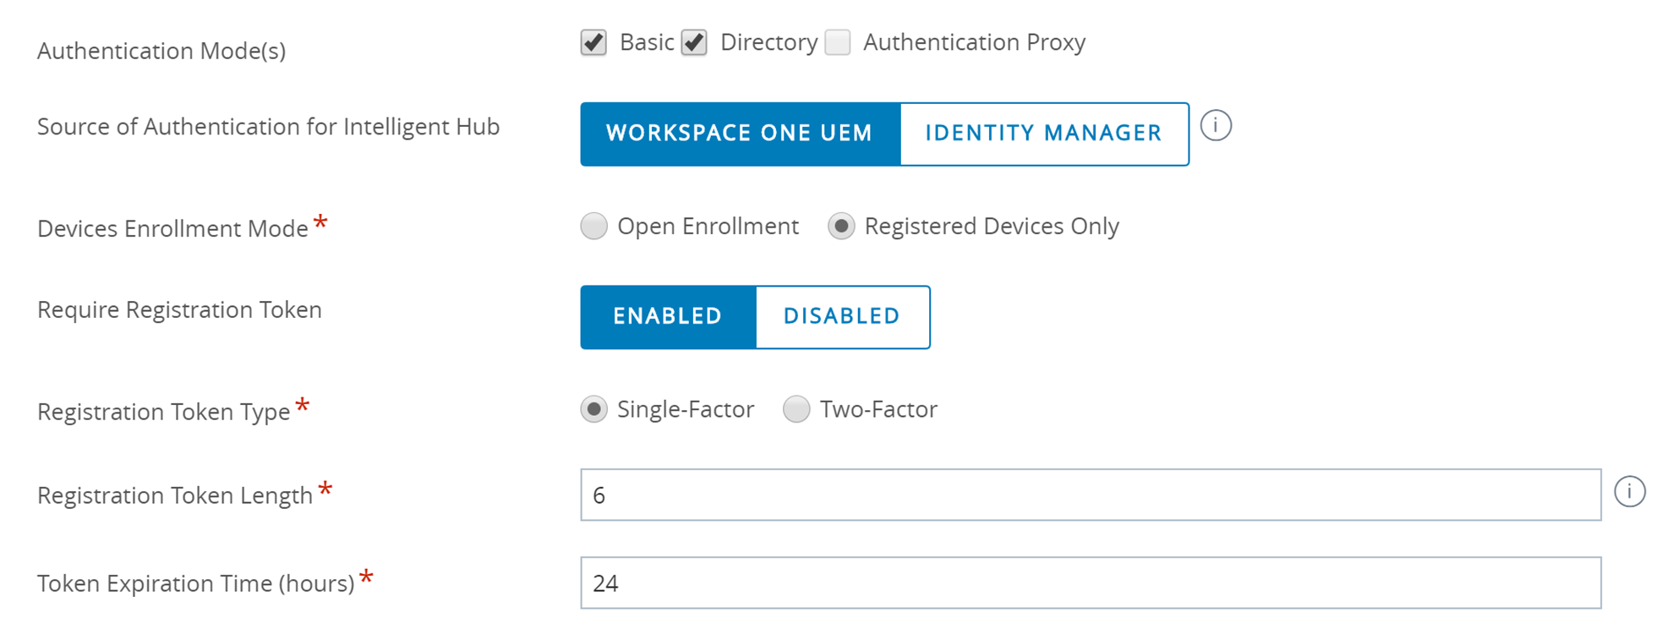Image resolution: width=1662 pixels, height=640 pixels.
Task: Choose Two-Factor token type
Action: 796,409
